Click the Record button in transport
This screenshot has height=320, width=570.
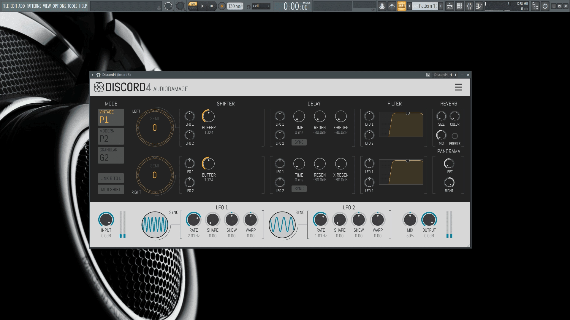pyautogui.click(x=222, y=6)
